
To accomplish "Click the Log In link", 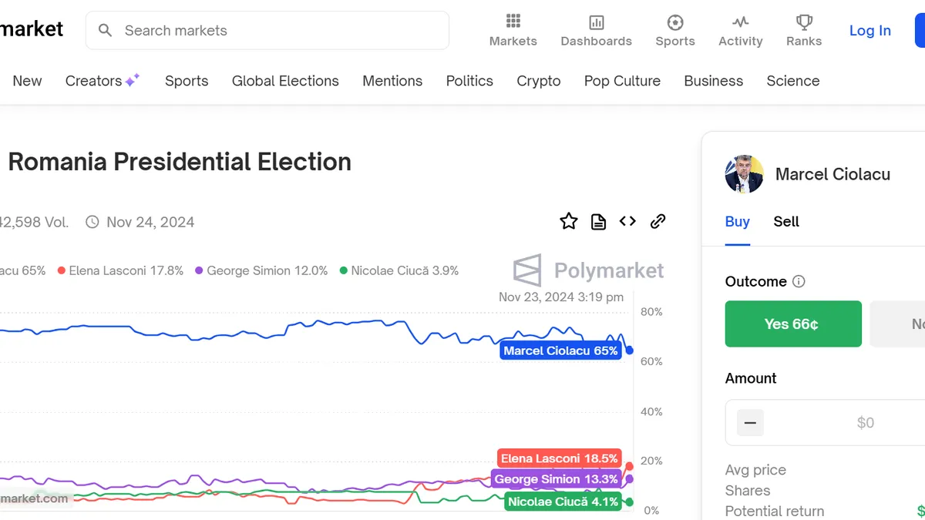I will [x=869, y=31].
